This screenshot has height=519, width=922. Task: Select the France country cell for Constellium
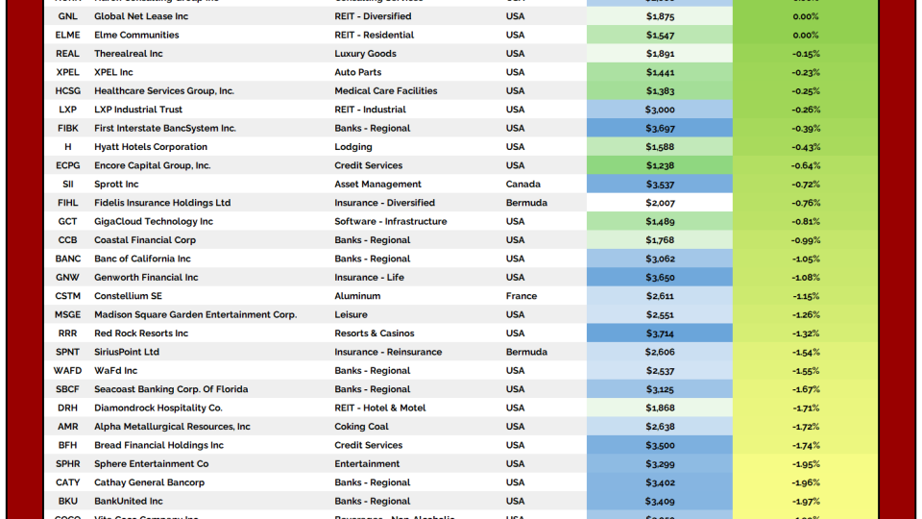(522, 296)
